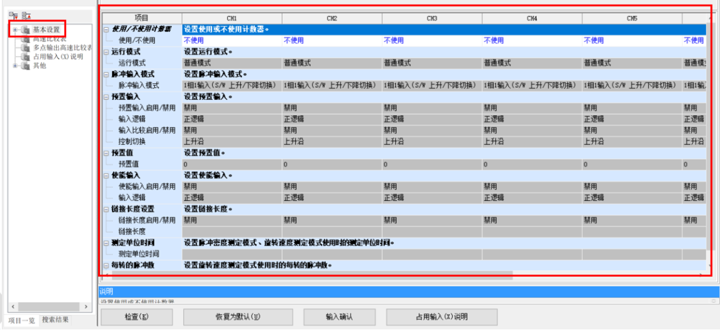Click the 占用输入(X)说明 tree item icon
The height and width of the screenshot is (330, 720).
(x=26, y=57)
